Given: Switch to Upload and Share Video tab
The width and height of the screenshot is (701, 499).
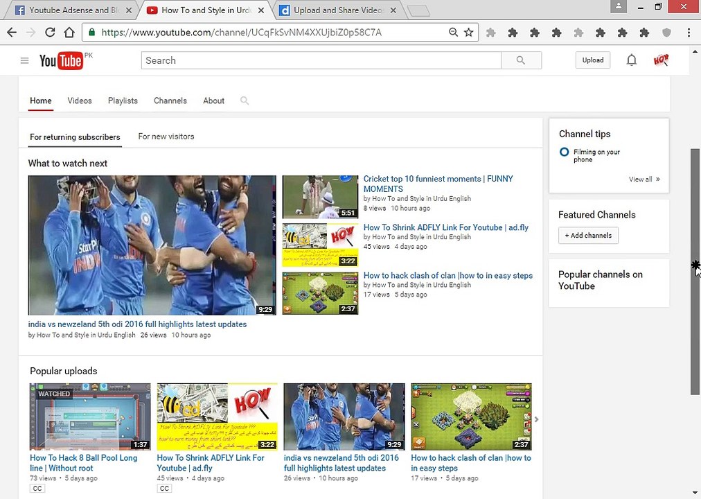Looking at the screenshot, I should [338, 10].
